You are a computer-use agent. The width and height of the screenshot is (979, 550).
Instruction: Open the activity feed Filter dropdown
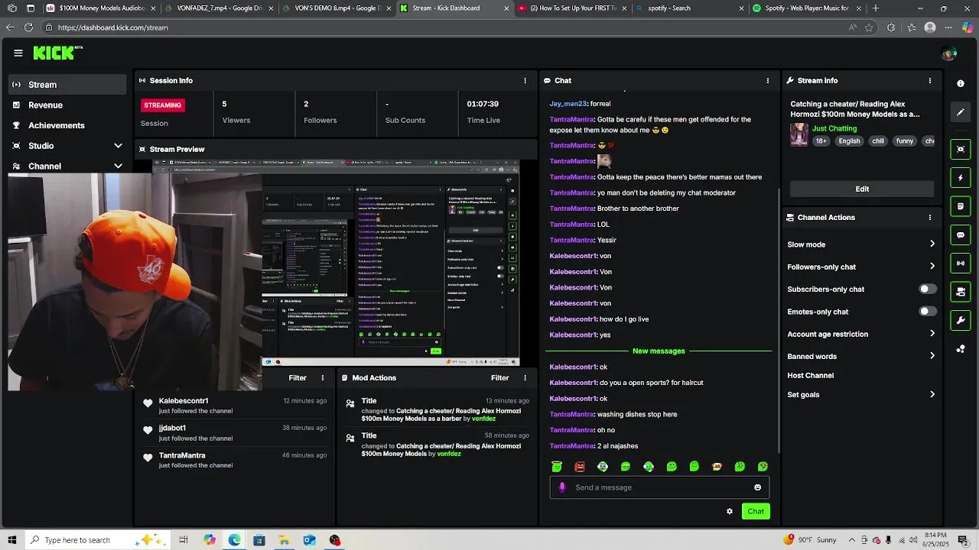pyautogui.click(x=298, y=377)
